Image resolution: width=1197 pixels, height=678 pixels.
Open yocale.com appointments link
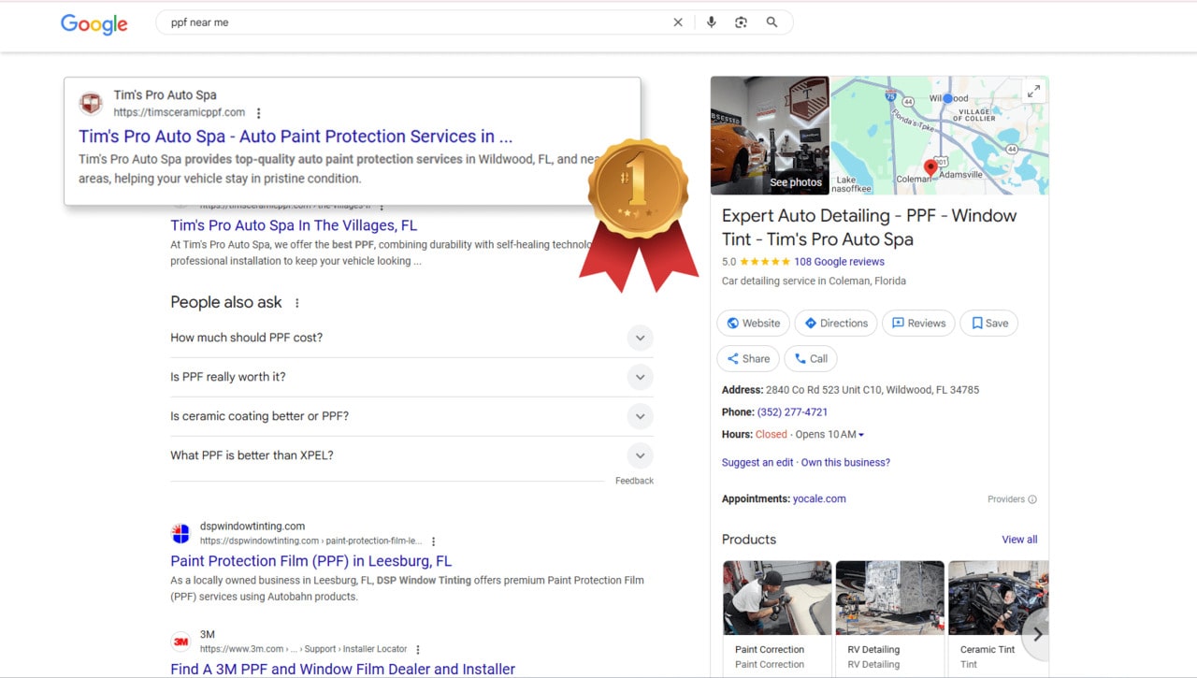(819, 499)
